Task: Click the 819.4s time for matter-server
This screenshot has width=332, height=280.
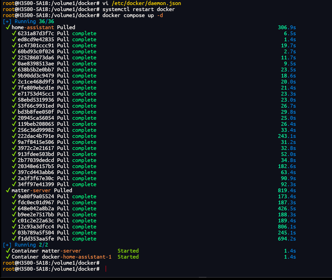Action: pyautogui.click(x=287, y=190)
